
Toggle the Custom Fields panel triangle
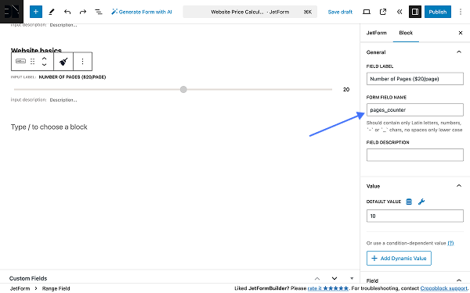pos(352,278)
